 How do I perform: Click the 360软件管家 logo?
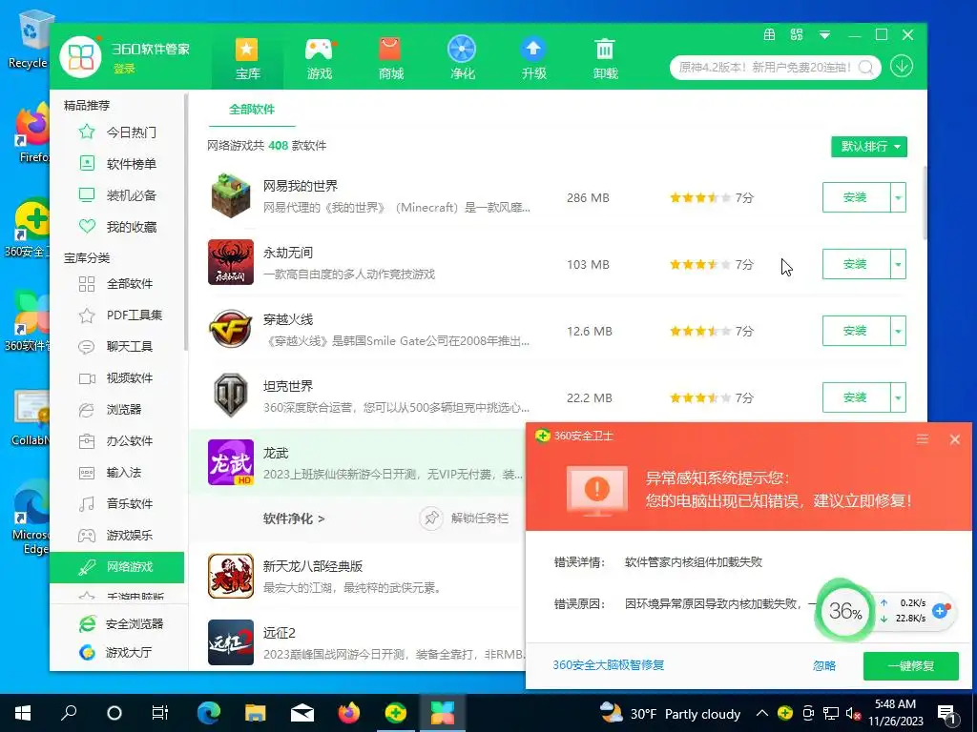tap(81, 57)
